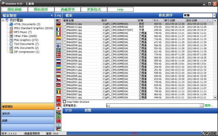
Task: Sort the list by 大小 column header
Action: (158, 20)
